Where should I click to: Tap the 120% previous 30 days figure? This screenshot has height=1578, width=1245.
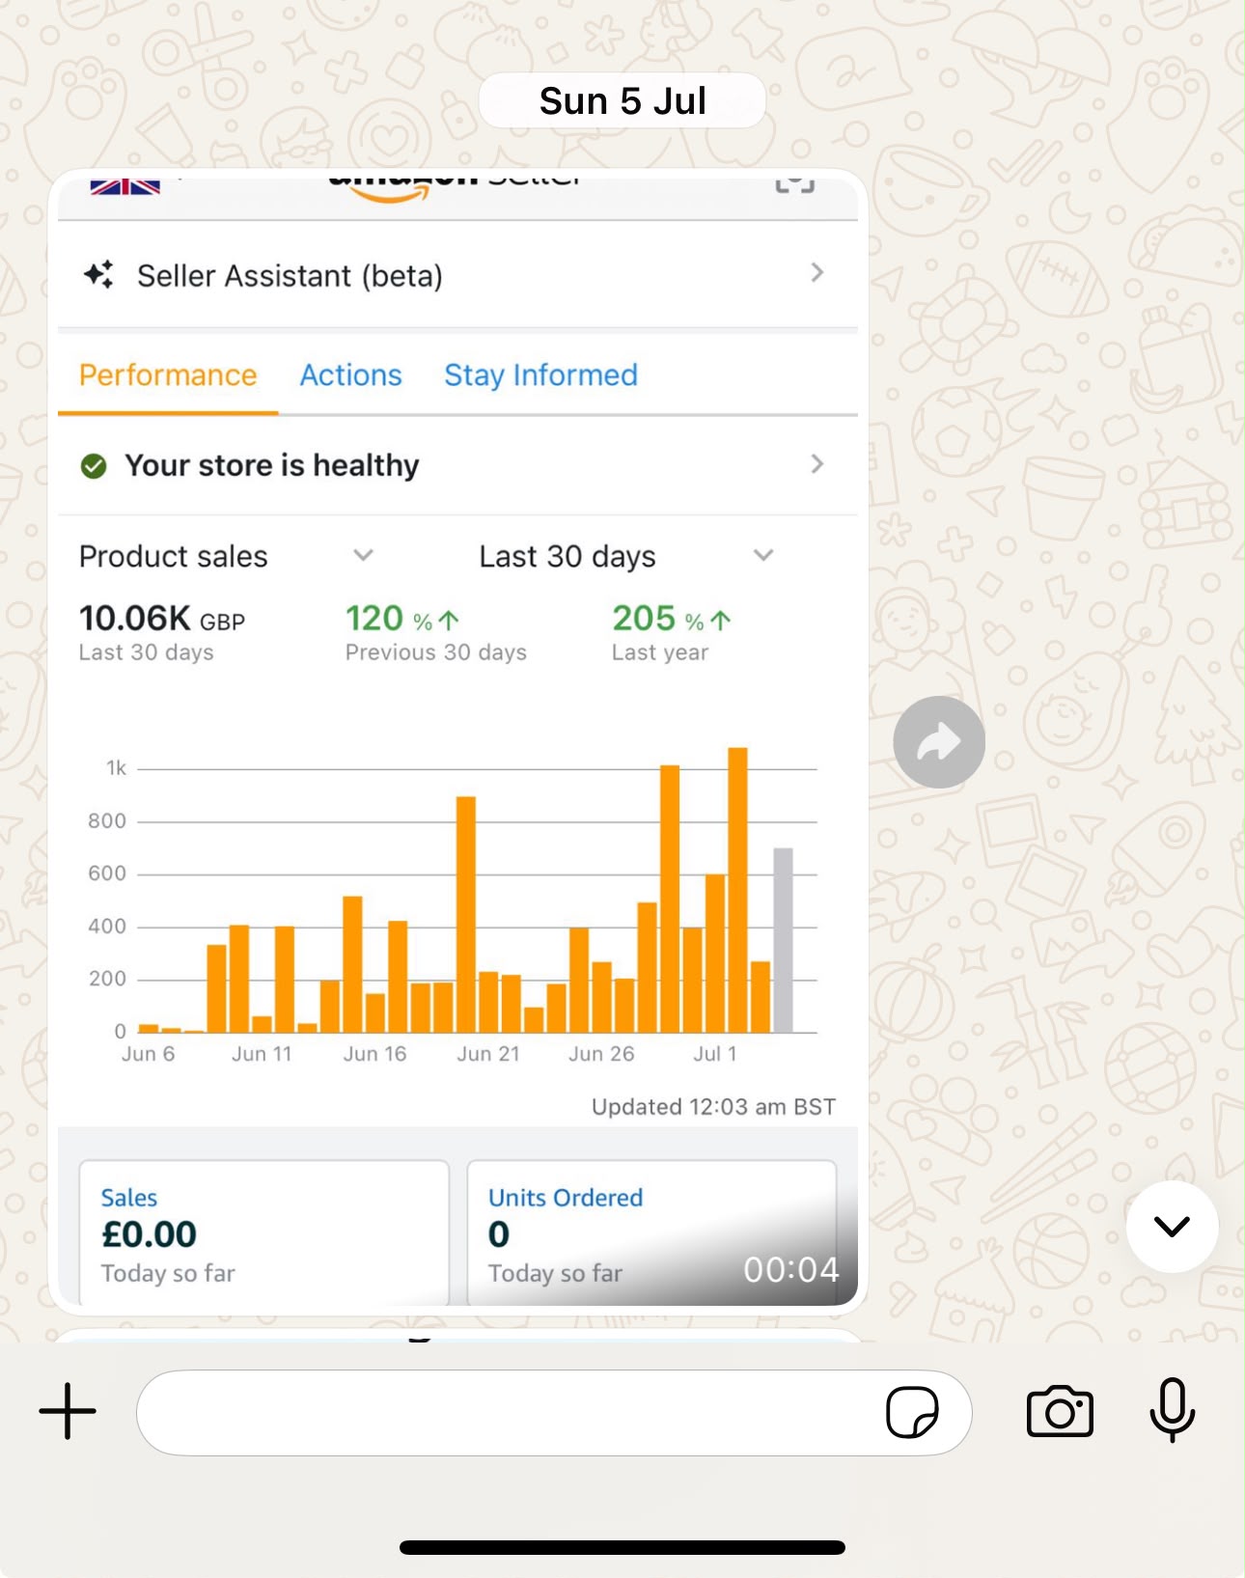402,619
